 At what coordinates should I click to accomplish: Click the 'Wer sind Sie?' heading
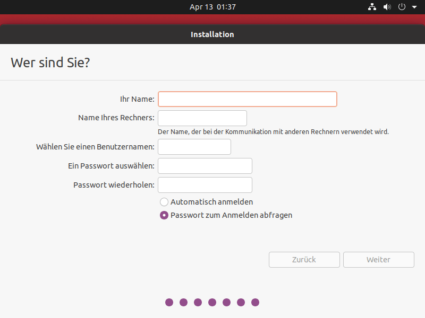pyautogui.click(x=50, y=63)
